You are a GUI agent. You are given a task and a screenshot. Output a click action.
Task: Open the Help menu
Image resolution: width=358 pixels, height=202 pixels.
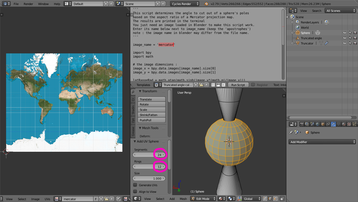(57, 4)
